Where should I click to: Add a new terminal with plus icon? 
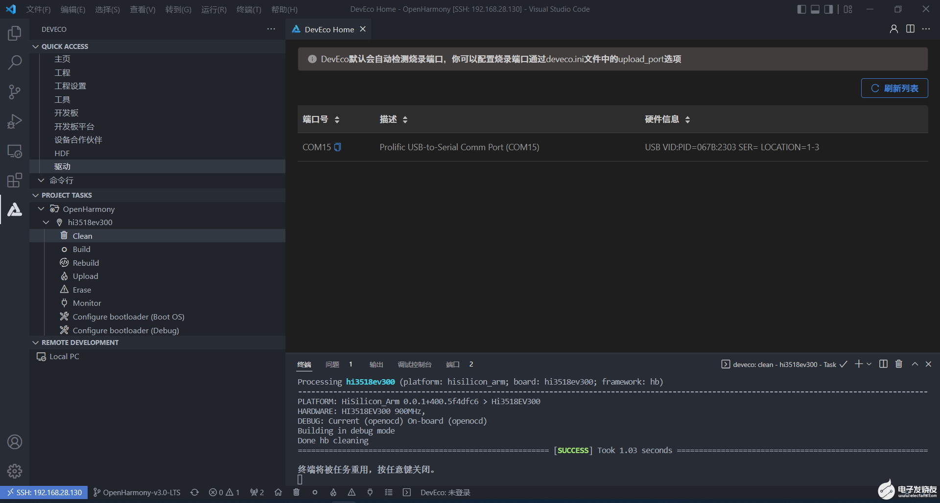859,364
